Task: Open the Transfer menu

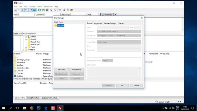Action: pos(32,6)
